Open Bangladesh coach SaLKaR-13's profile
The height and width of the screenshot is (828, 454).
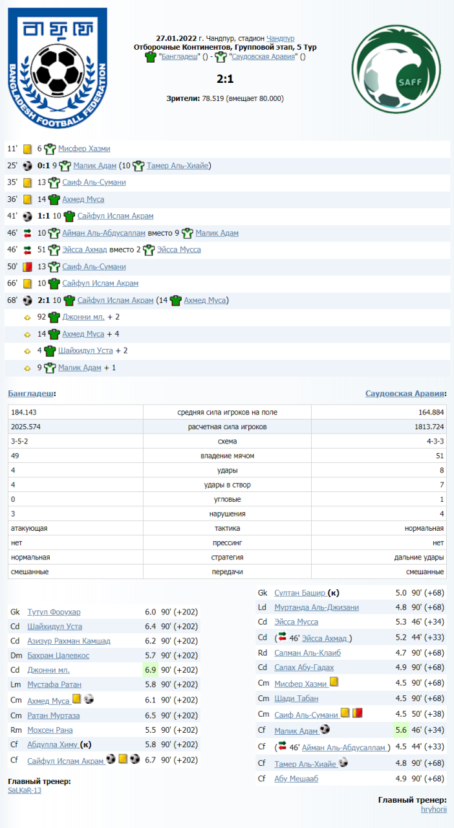25,790
